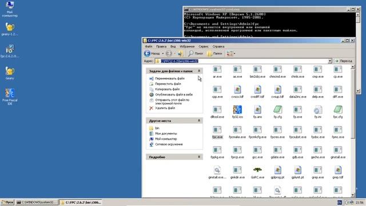Select the cvsdiff.tdf file icon

(x=257, y=89)
